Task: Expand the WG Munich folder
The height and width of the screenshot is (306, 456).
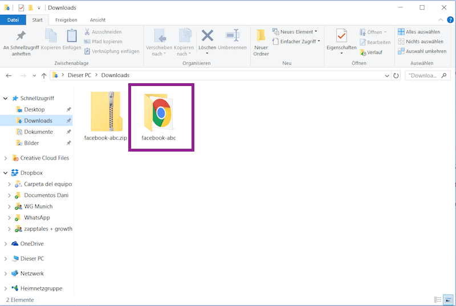Action: tap(9, 207)
